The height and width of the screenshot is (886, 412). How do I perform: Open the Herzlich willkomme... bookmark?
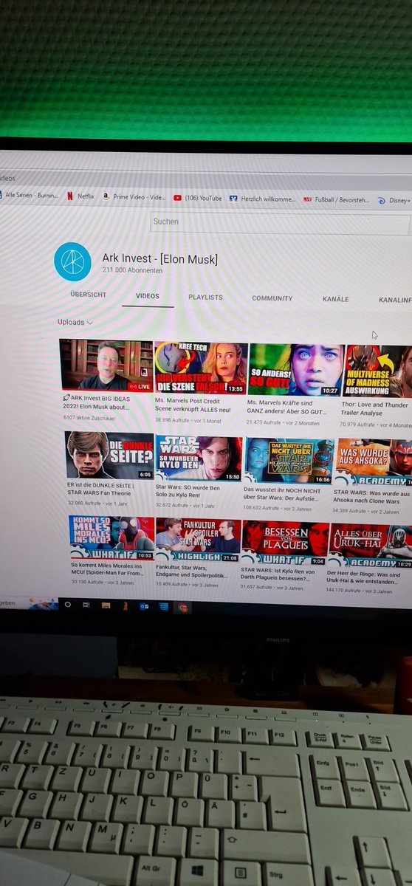click(x=261, y=199)
